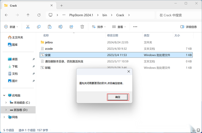The width and height of the screenshot is (202, 133).
Task: Click the 确定 button in dialog
Action: [x=118, y=97]
